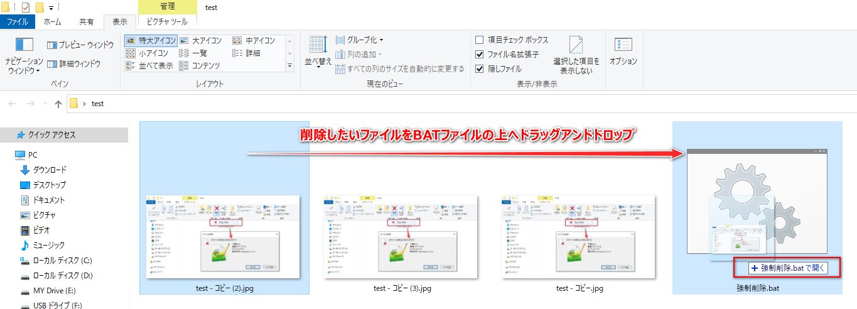Uncheck ファイル名拡張子 checkbox
The image size is (857, 309).
[x=480, y=55]
